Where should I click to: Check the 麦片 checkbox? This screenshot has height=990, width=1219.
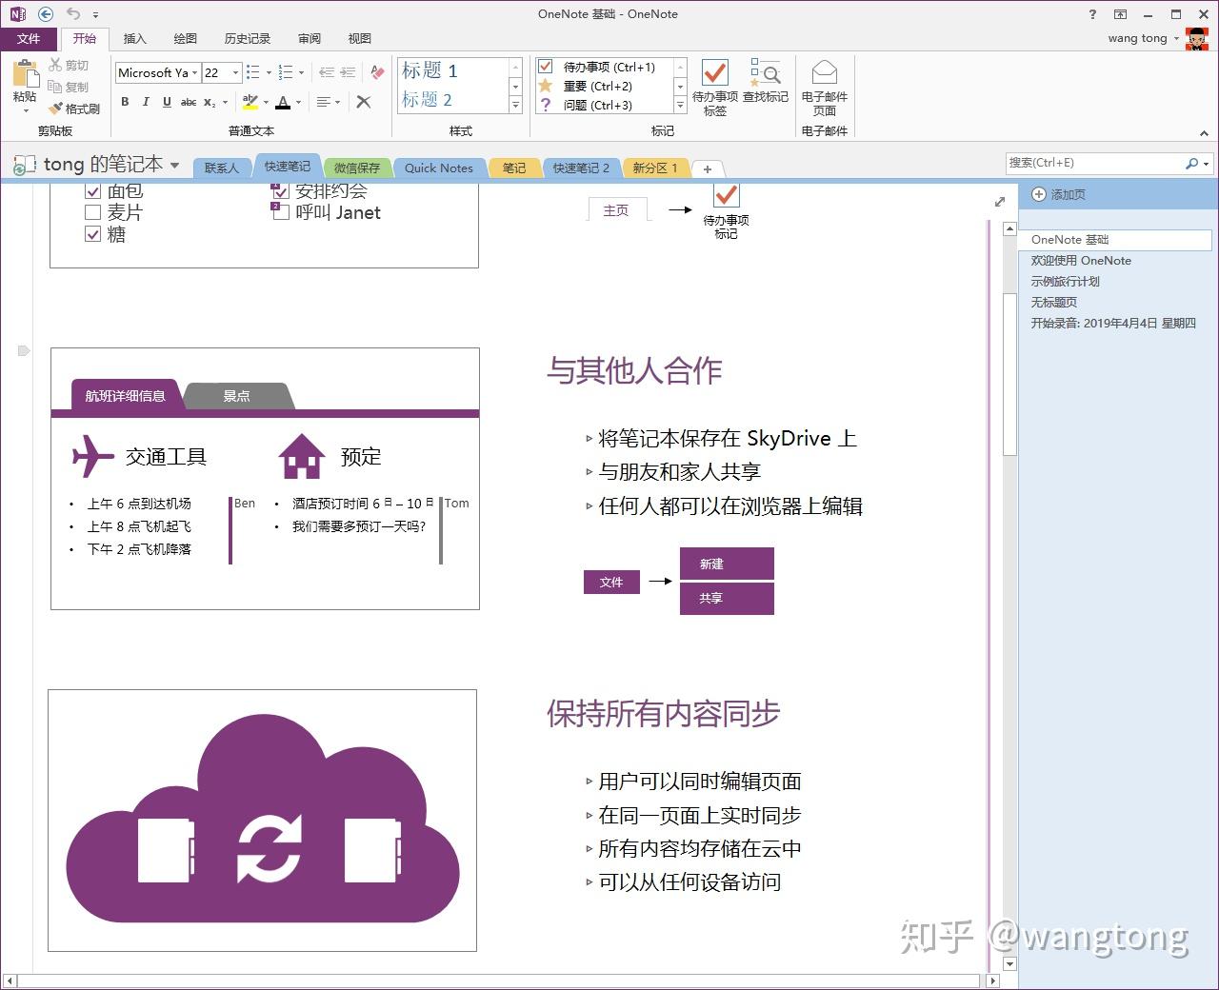92,212
